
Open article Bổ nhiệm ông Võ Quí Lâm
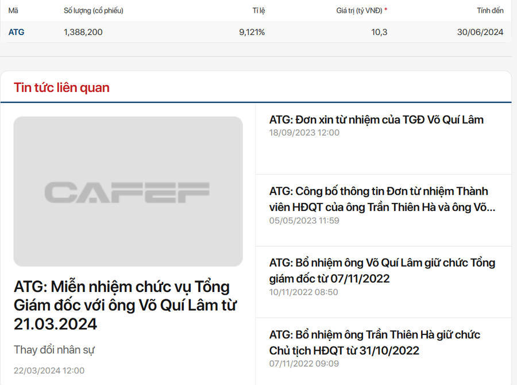click(382, 271)
